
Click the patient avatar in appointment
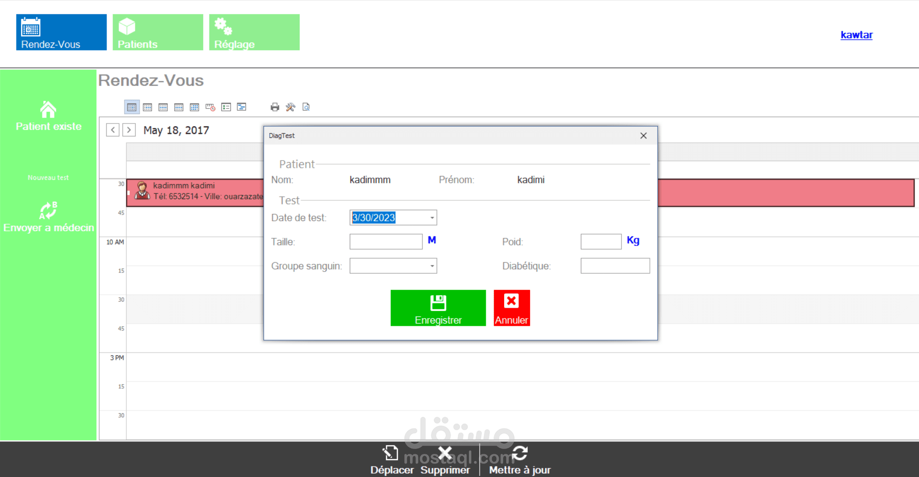coord(142,191)
